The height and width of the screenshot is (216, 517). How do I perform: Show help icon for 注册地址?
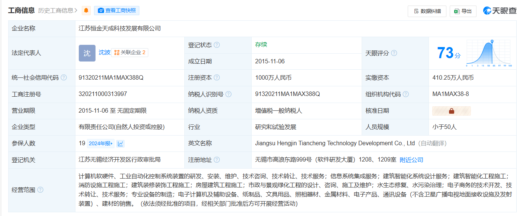[x=217, y=160]
